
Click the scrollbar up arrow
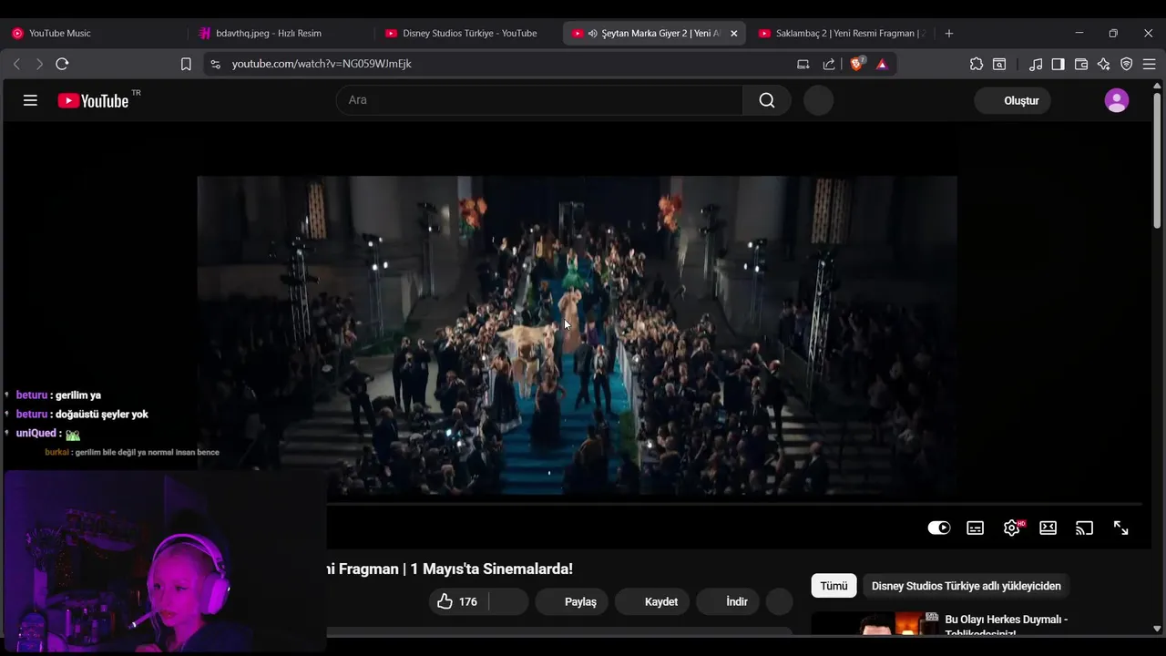pyautogui.click(x=1158, y=85)
